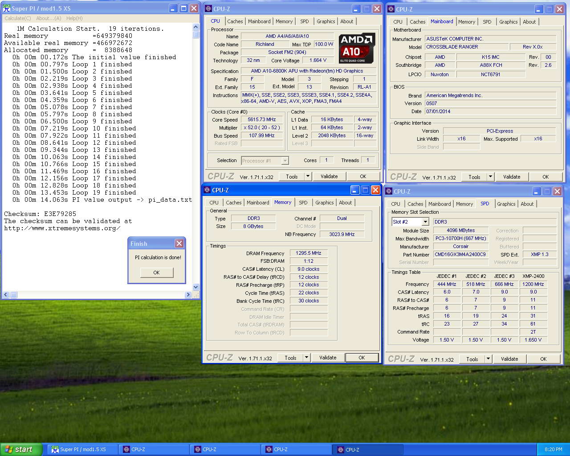Click Tools button in the Mainboard window

coord(474,177)
